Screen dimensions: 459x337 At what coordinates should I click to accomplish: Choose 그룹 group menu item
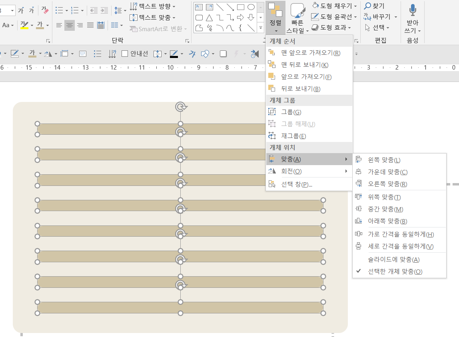coord(309,112)
